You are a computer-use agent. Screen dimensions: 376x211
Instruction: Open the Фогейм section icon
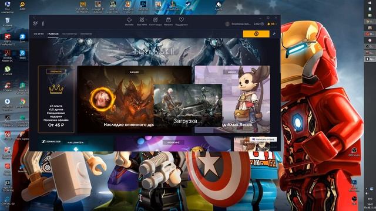click(129, 21)
